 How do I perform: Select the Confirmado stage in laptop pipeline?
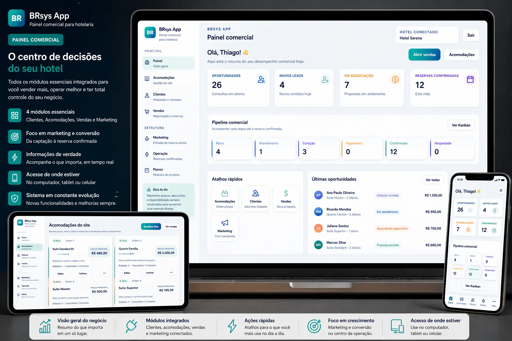tap(407, 149)
